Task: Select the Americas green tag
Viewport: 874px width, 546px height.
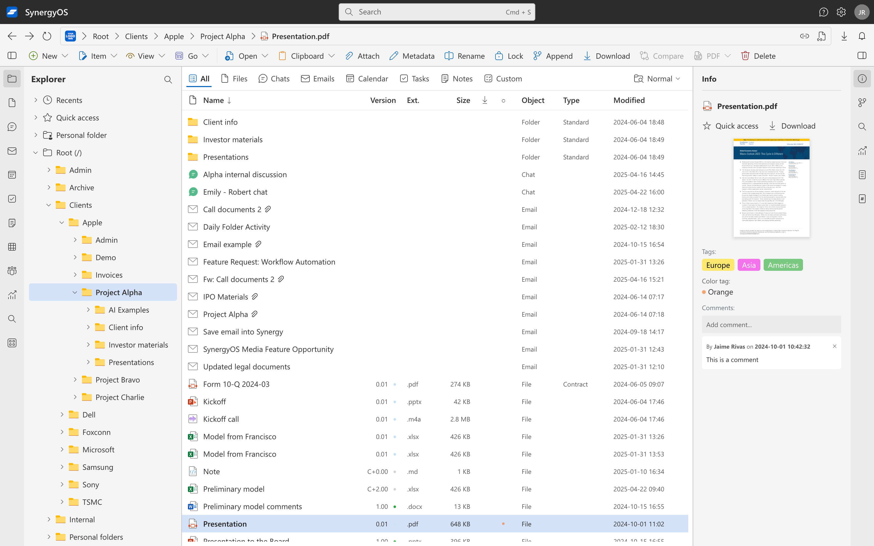Action: [x=783, y=265]
